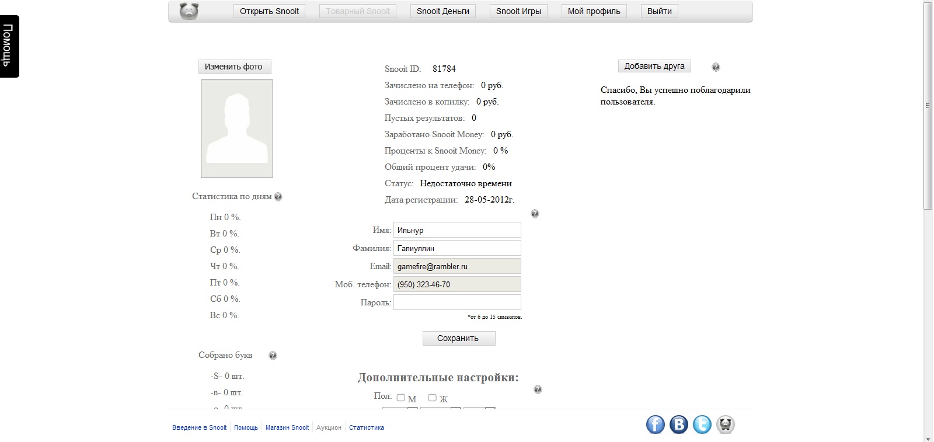The width and height of the screenshot is (934, 442).
Task: Open the help icon for Дополнительные настройки
Action: pyautogui.click(x=538, y=389)
